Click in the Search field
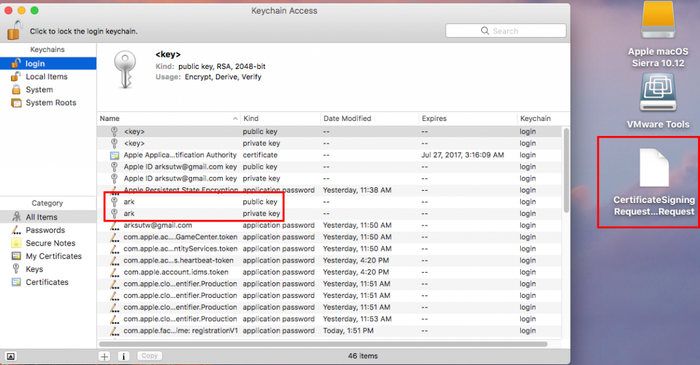 pos(506,31)
